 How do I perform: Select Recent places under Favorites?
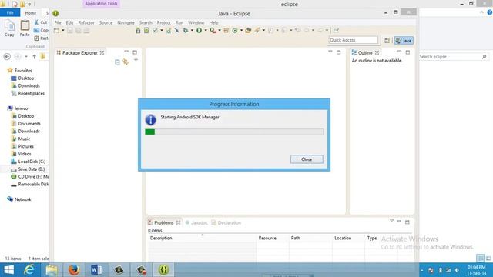click(28, 94)
